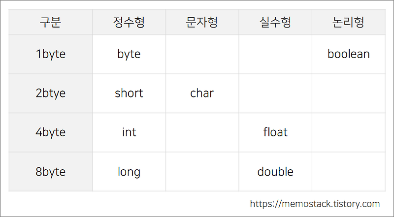Select the float cell
The width and height of the screenshot is (394, 217).
(275, 132)
